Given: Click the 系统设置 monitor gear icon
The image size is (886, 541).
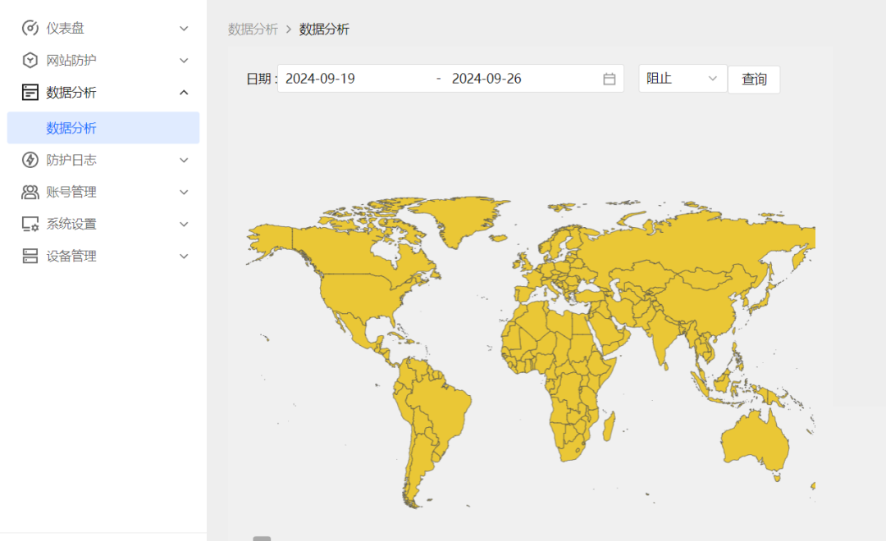Looking at the screenshot, I should pyautogui.click(x=30, y=225).
